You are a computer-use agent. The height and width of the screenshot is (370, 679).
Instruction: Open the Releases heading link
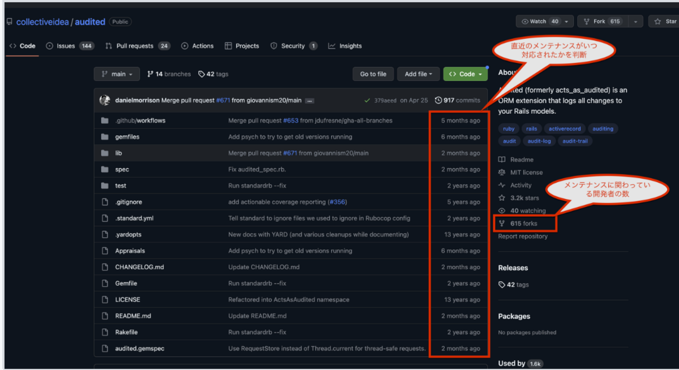513,268
